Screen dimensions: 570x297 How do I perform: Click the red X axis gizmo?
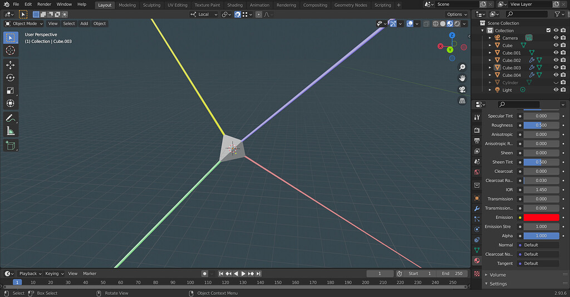pos(441,46)
